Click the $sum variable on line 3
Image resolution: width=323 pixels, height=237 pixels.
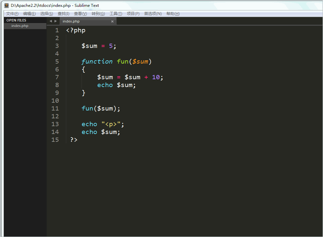coord(89,46)
